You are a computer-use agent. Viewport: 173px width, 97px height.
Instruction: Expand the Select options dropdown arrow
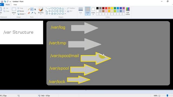[x=14, y=14]
